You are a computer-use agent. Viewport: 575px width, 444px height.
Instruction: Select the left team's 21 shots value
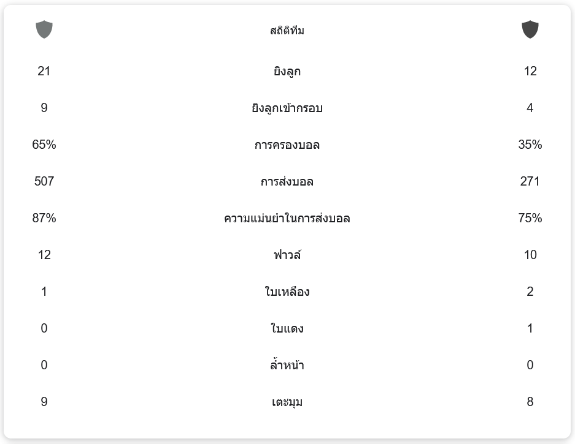(44, 72)
